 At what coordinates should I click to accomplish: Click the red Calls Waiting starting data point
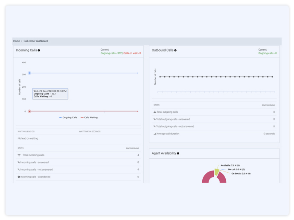click(x=29, y=111)
